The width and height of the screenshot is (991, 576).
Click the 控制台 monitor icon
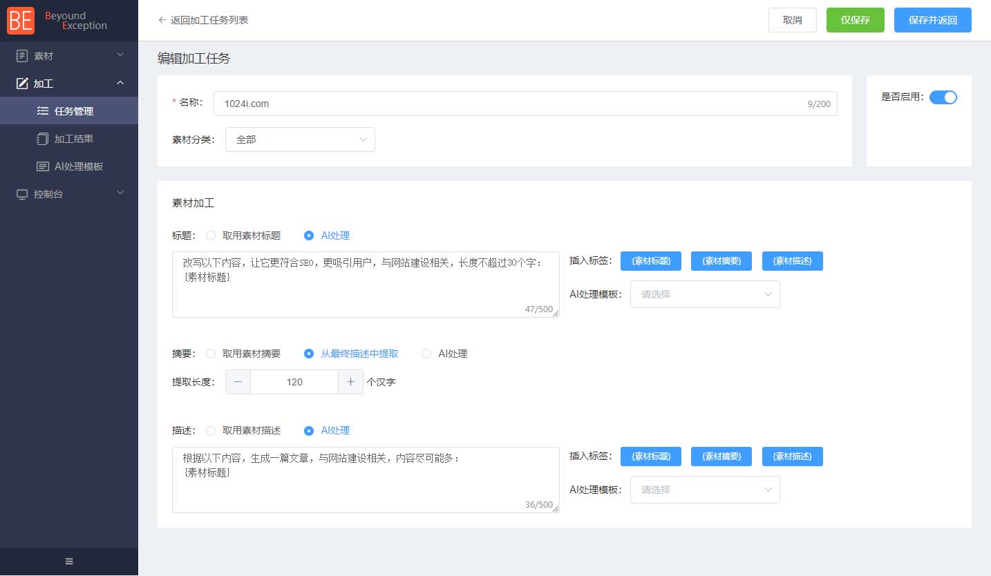pyautogui.click(x=22, y=194)
